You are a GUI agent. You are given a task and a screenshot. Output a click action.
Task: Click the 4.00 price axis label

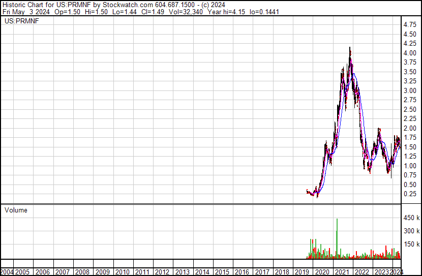(410, 53)
